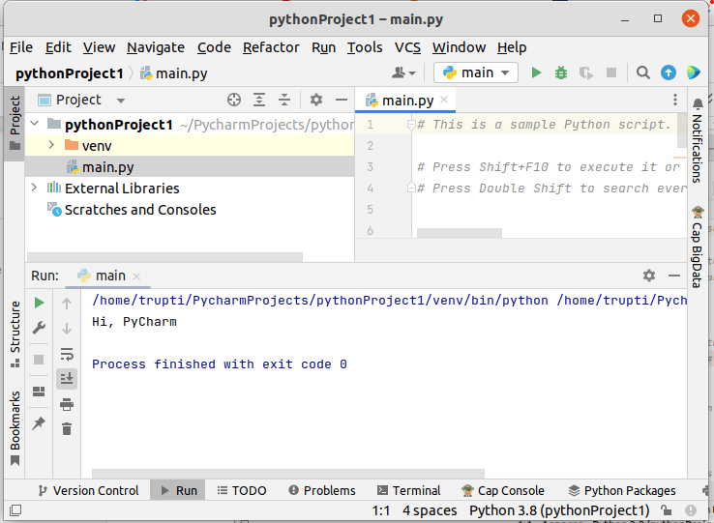The image size is (714, 523).
Task: Click the select opened file target icon
Action: (x=233, y=100)
